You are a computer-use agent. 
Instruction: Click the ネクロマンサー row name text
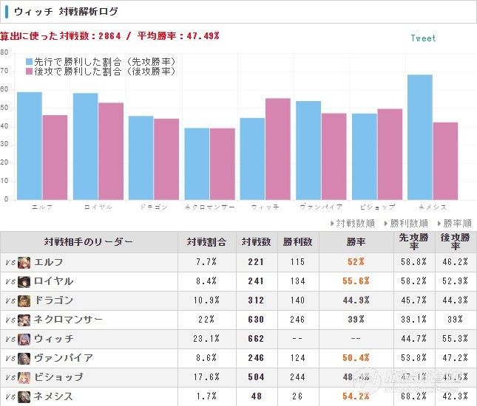[x=68, y=320]
